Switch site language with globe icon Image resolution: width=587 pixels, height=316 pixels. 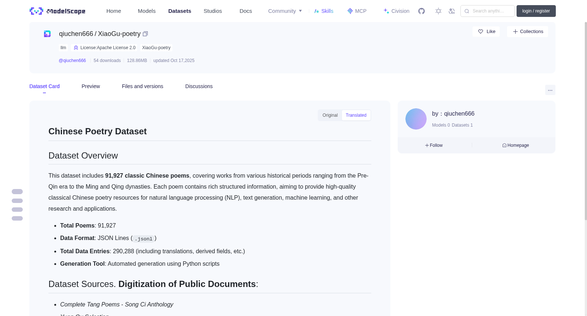pos(452,11)
